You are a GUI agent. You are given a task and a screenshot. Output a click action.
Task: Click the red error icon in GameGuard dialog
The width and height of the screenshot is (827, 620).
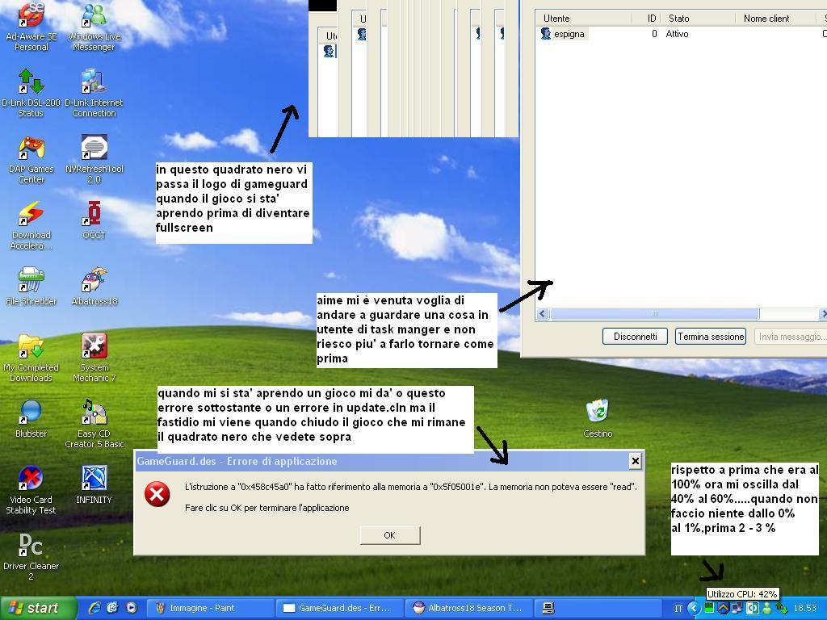(157, 494)
